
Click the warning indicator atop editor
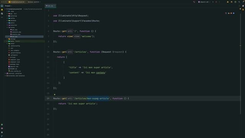tap(240, 9)
